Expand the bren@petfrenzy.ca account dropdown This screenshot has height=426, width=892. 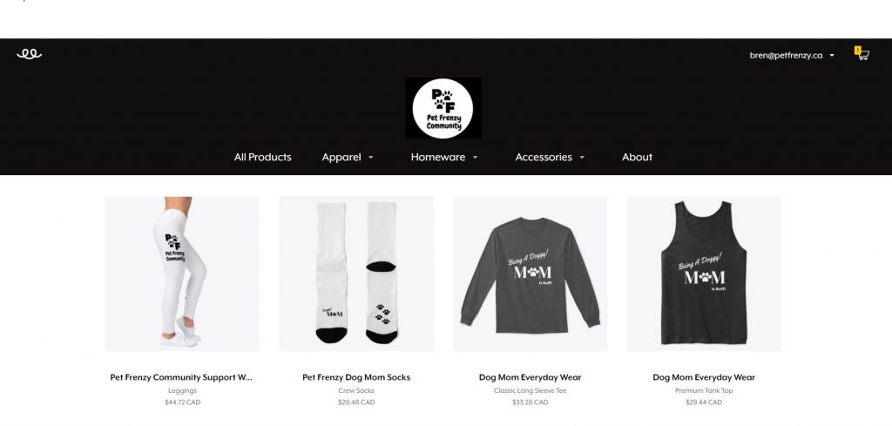point(832,56)
